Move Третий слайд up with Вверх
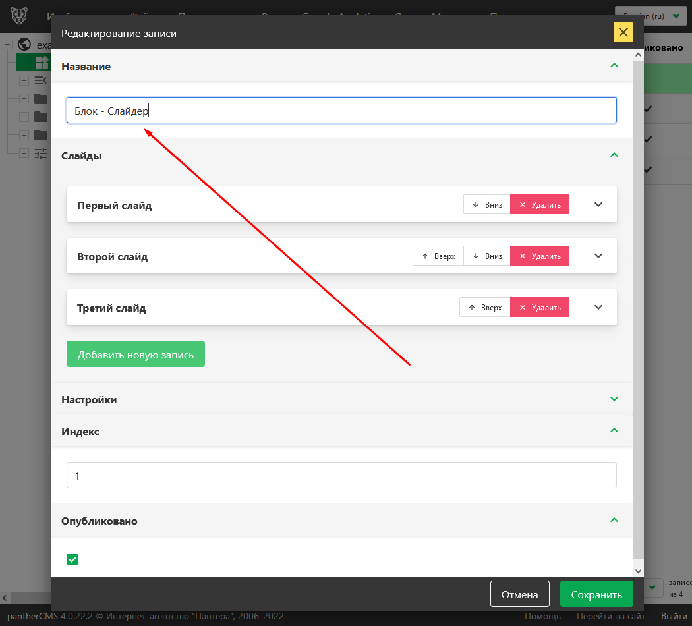This screenshot has width=692, height=626. (484, 307)
